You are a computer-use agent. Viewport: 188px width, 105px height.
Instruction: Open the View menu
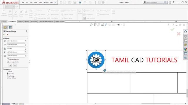pos(31,2)
